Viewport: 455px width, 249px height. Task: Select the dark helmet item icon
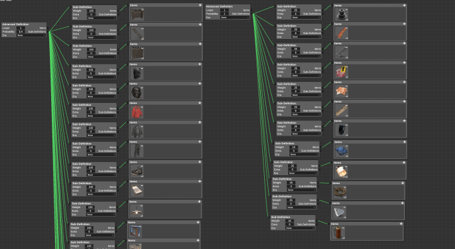(x=137, y=93)
